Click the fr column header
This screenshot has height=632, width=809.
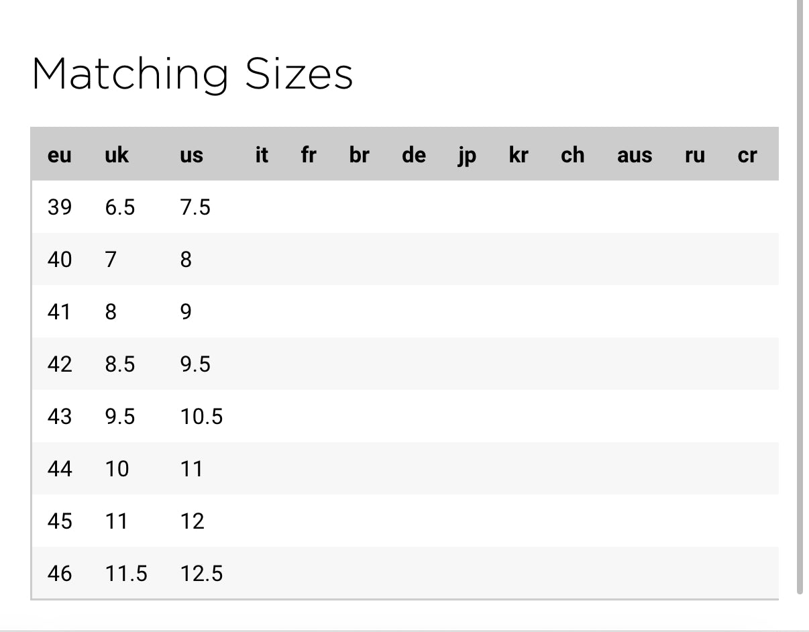coord(308,155)
